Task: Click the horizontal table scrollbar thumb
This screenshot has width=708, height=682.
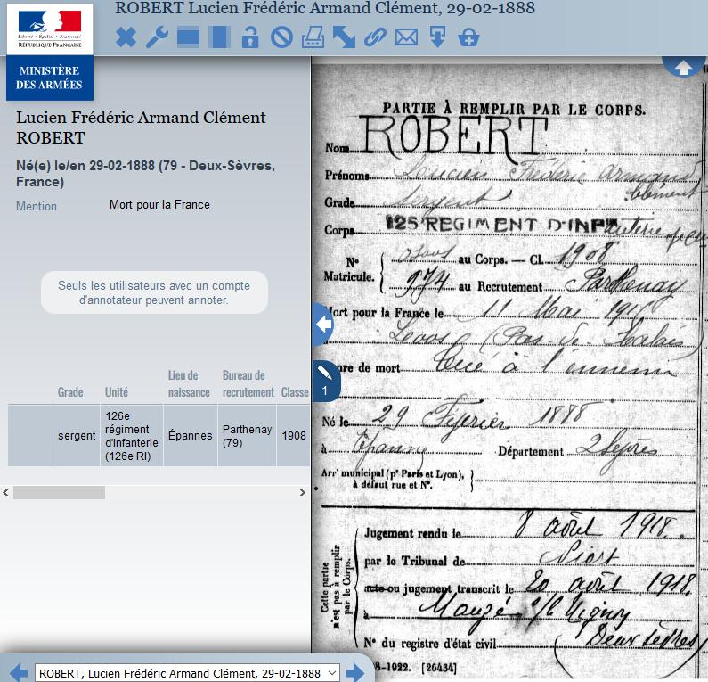Action: tap(59, 493)
